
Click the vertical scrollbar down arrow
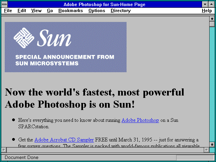click(x=212, y=144)
